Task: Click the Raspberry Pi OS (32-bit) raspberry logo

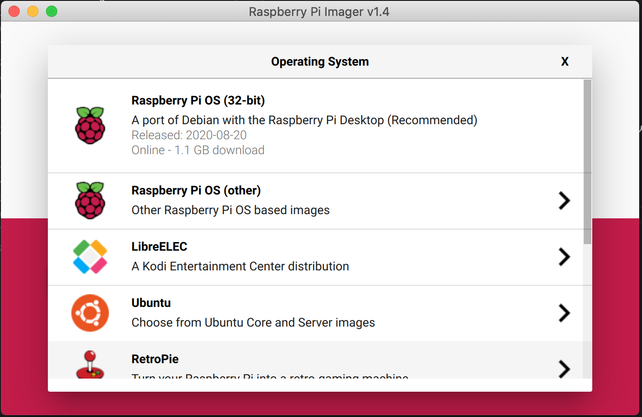Action: 90,125
